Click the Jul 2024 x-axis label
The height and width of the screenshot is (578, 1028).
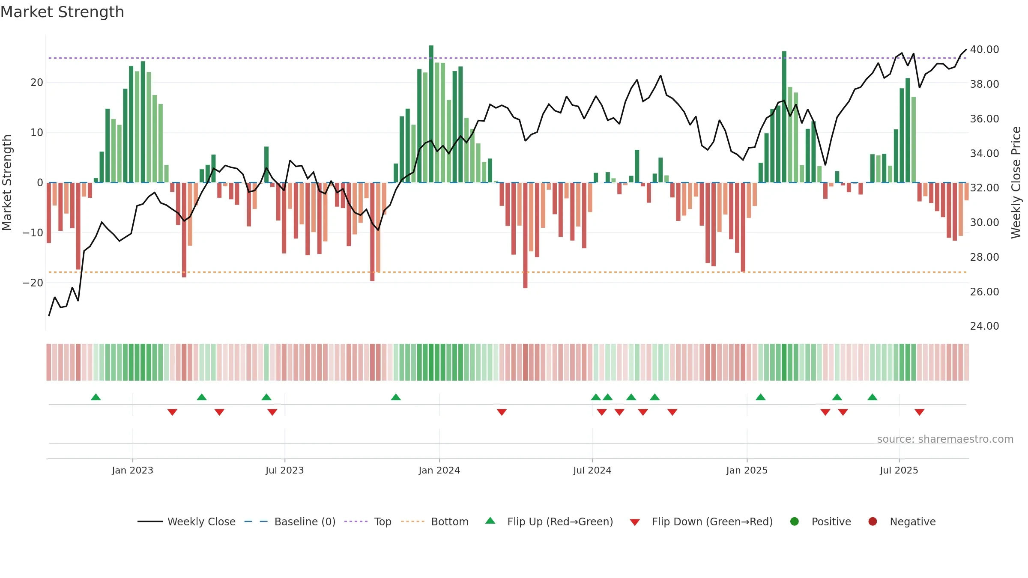[592, 470]
